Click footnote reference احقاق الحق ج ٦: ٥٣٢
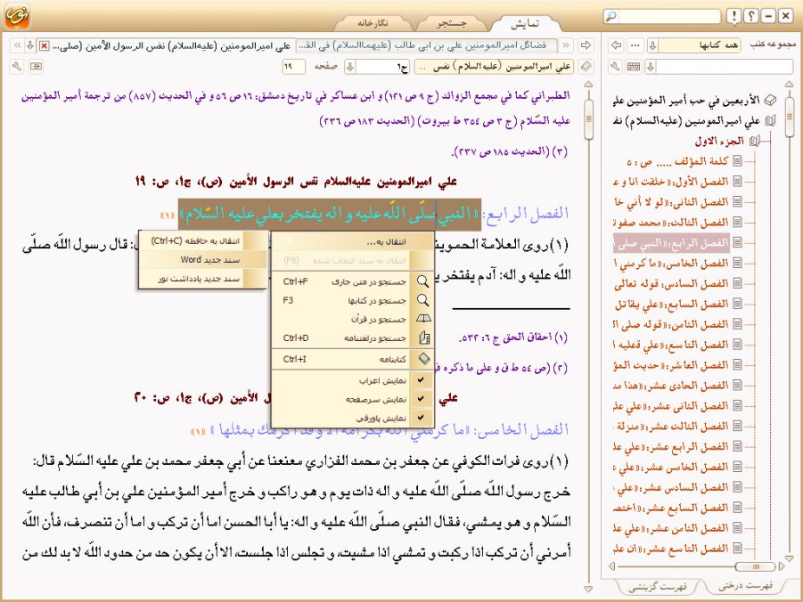The image size is (803, 602). point(513,338)
